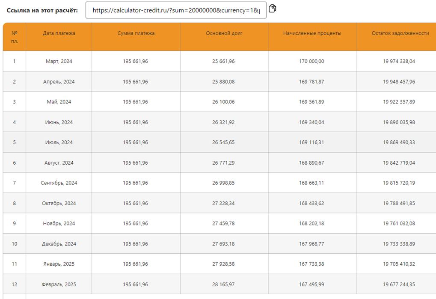The height and width of the screenshot is (299, 436).
Task: Select the 'Май, 2024' date cell
Action: [59, 102]
